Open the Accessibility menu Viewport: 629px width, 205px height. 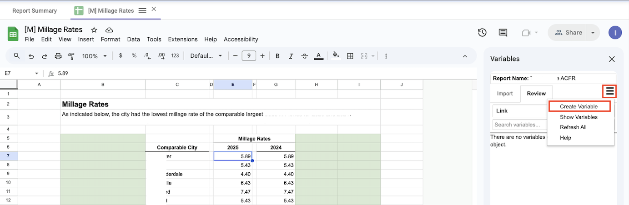pos(241,39)
